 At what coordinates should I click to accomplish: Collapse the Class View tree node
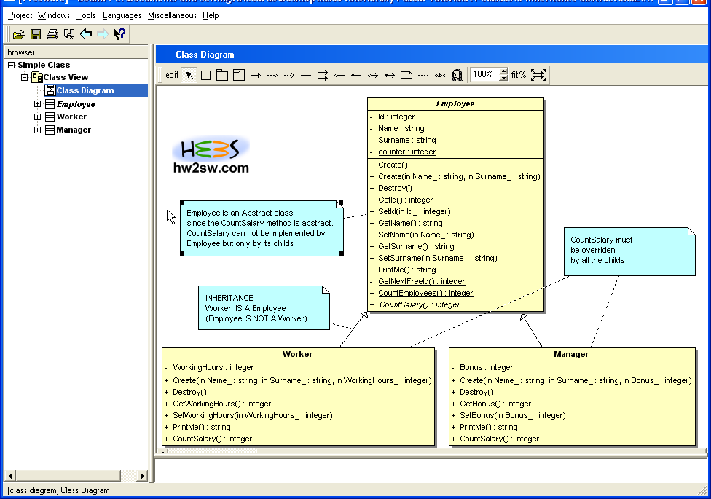pyautogui.click(x=25, y=77)
